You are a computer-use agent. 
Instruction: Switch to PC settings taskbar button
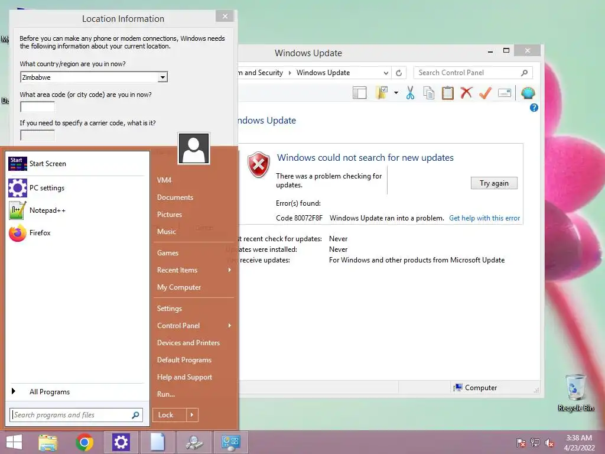pos(121,442)
